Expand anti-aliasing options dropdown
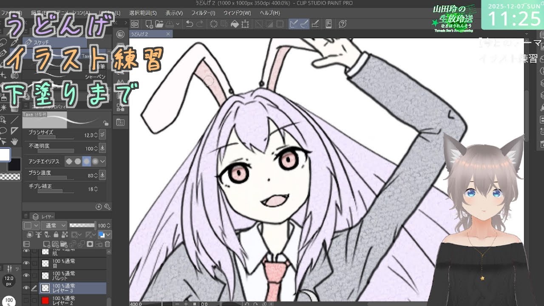Viewport: 544px width, 306px height. [x=103, y=161]
